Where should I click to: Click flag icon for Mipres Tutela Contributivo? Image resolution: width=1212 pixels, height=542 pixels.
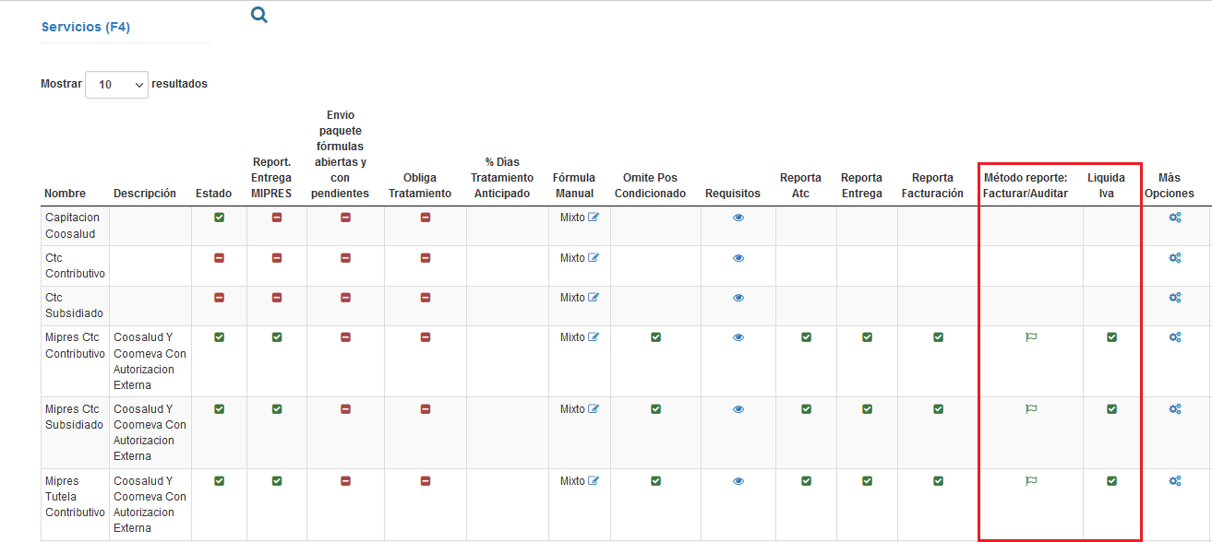pos(1032,480)
